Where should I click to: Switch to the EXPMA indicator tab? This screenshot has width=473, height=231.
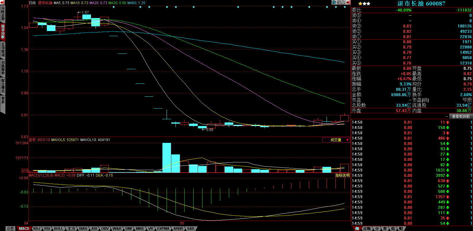tap(163, 229)
